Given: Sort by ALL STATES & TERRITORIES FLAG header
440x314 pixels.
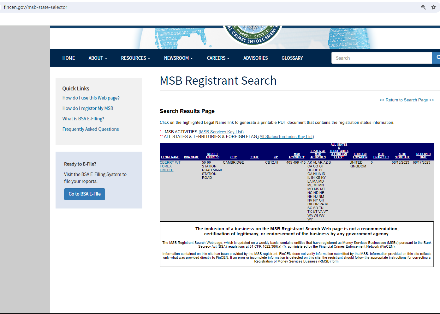Looking at the screenshot, I should point(339,151).
